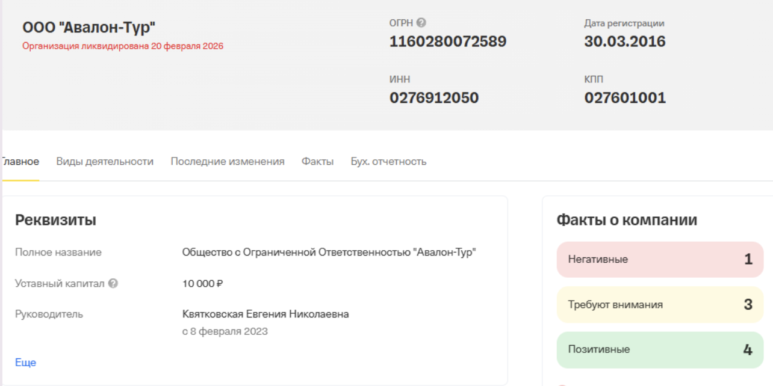Expand requisites with the Еще link

26,363
